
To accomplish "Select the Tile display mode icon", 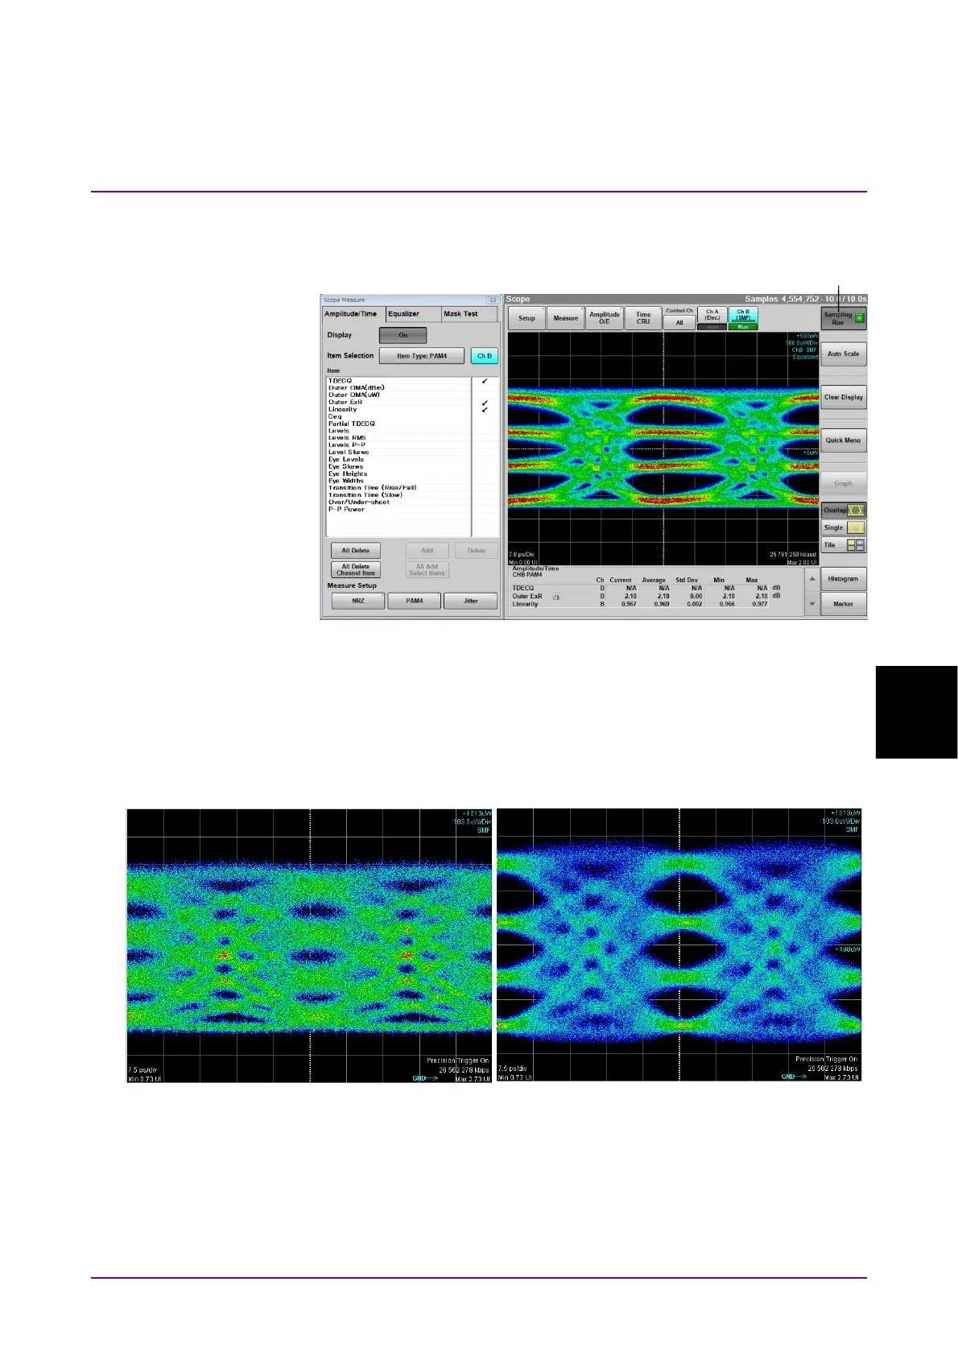I will click(856, 545).
